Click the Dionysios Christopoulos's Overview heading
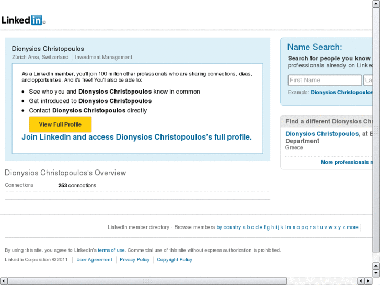This screenshot has height=285, width=380. (x=65, y=173)
